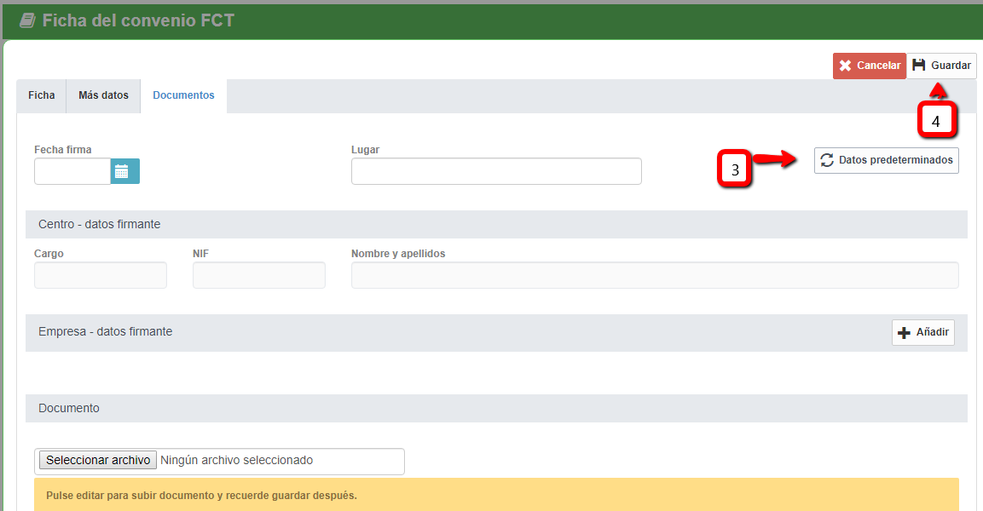Click the NIF input box
Screen dimensions: 983x511
coord(258,275)
